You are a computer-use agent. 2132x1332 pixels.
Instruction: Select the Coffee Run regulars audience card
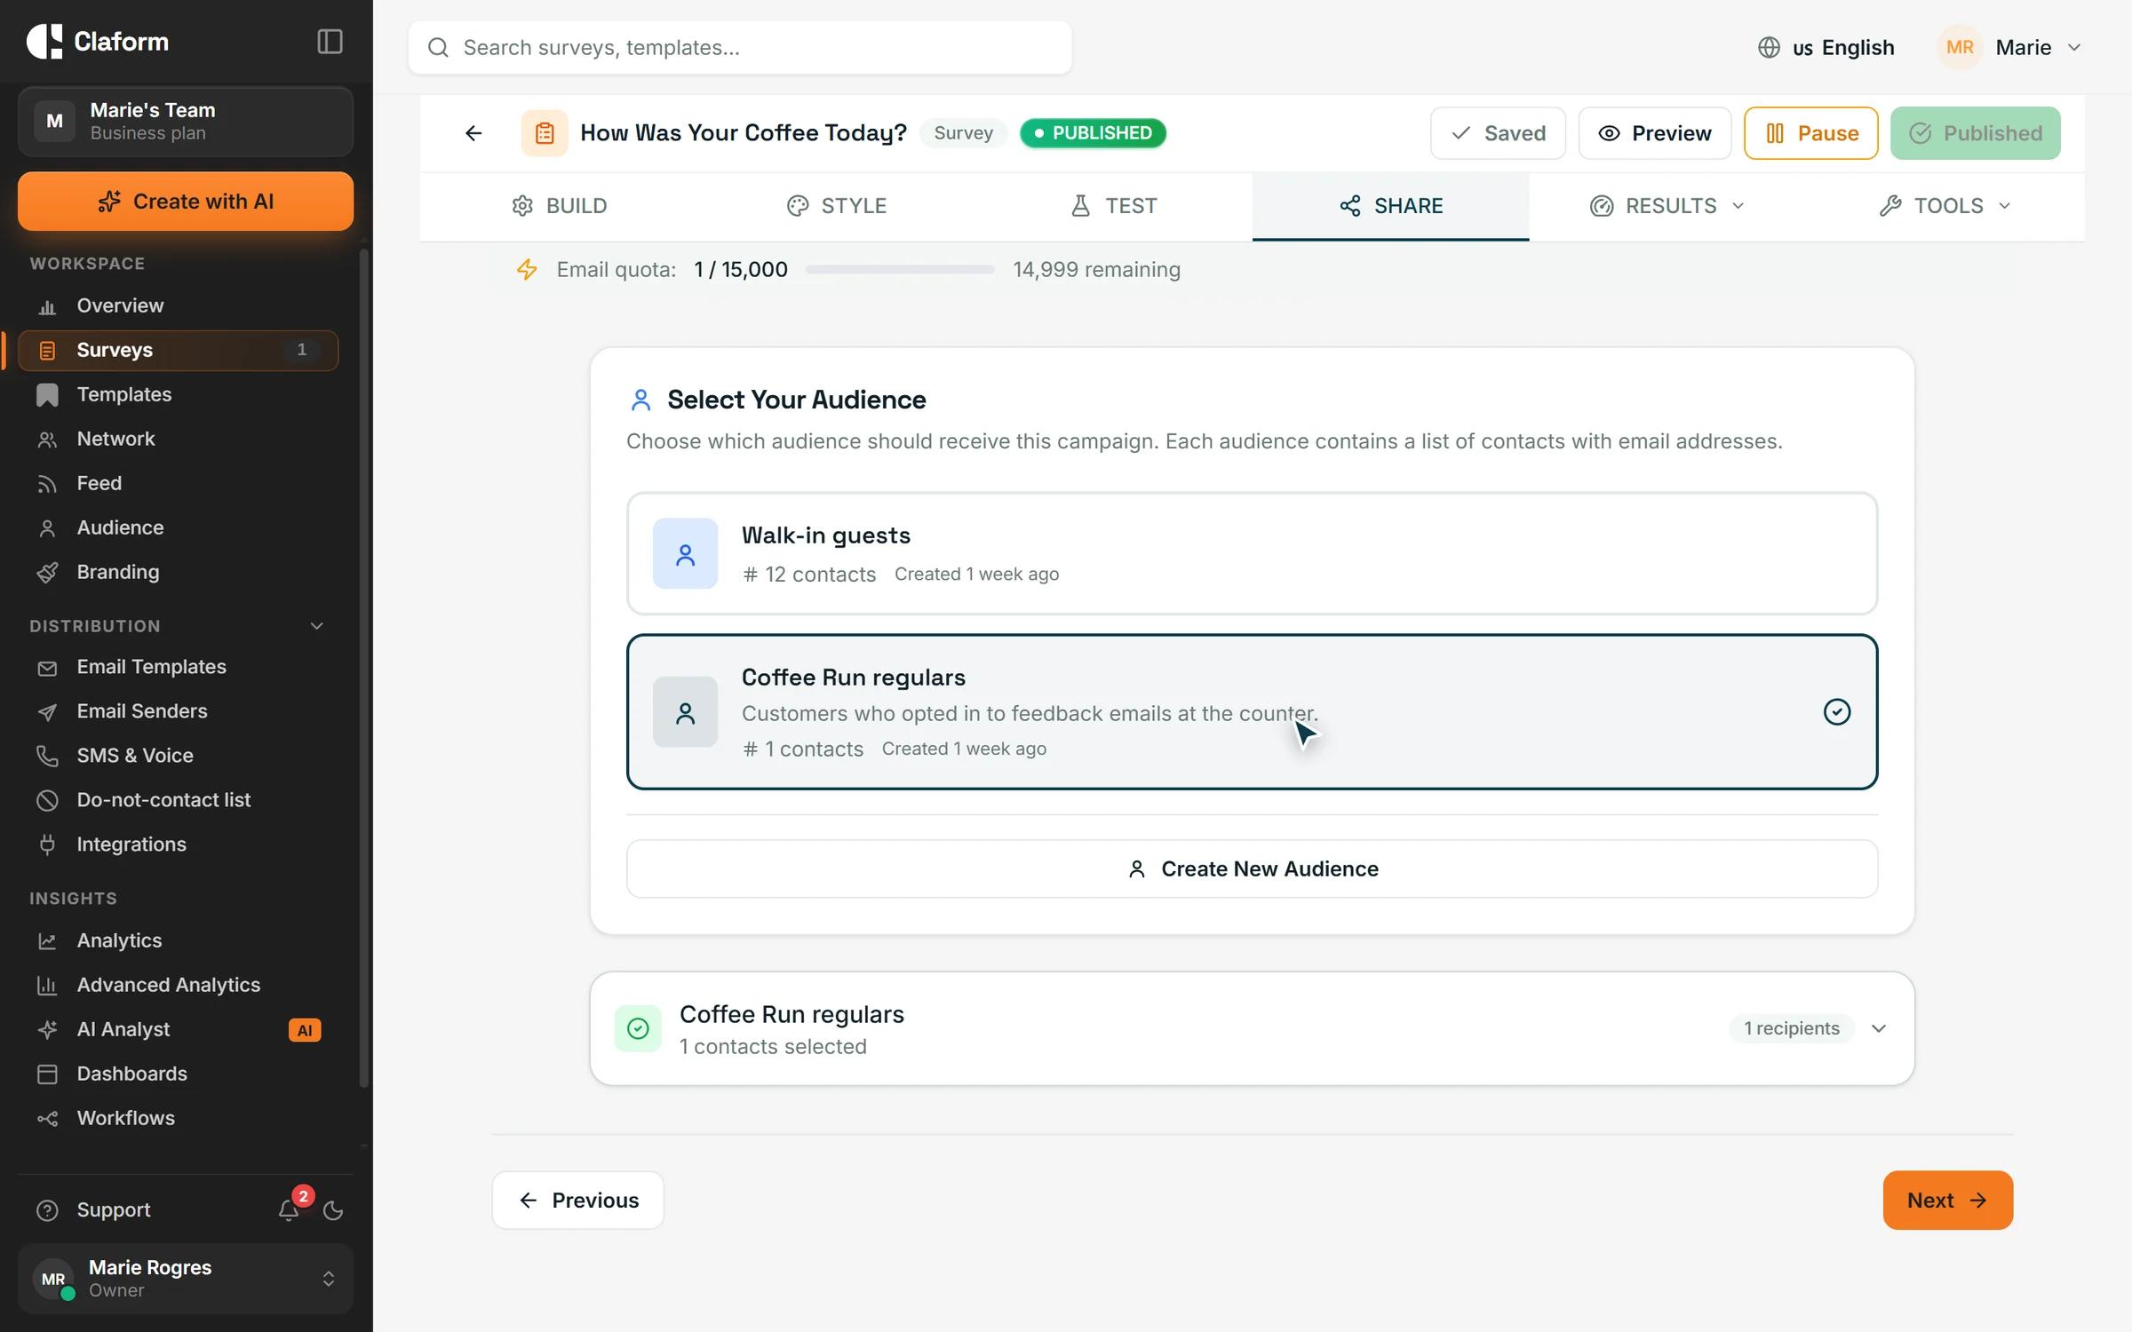(1252, 711)
